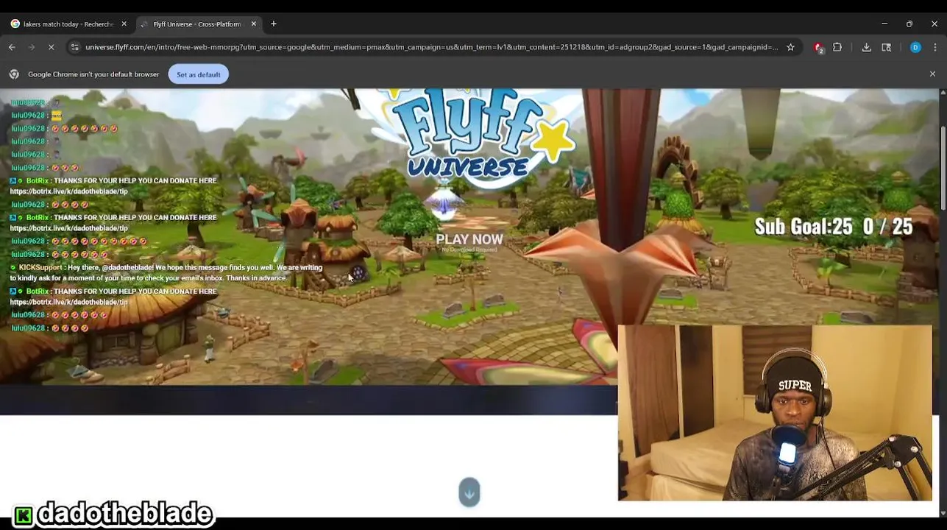Close the Flyff Universe tab

254,24
